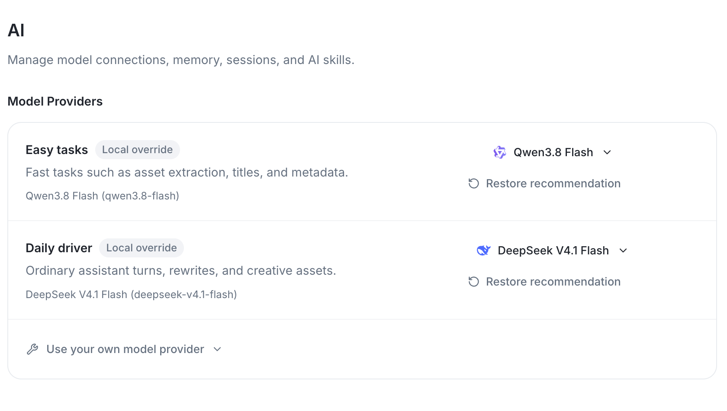Screen dimensions: 727x411
Task: Restore recommendation for Easy tasks
Action: point(544,183)
